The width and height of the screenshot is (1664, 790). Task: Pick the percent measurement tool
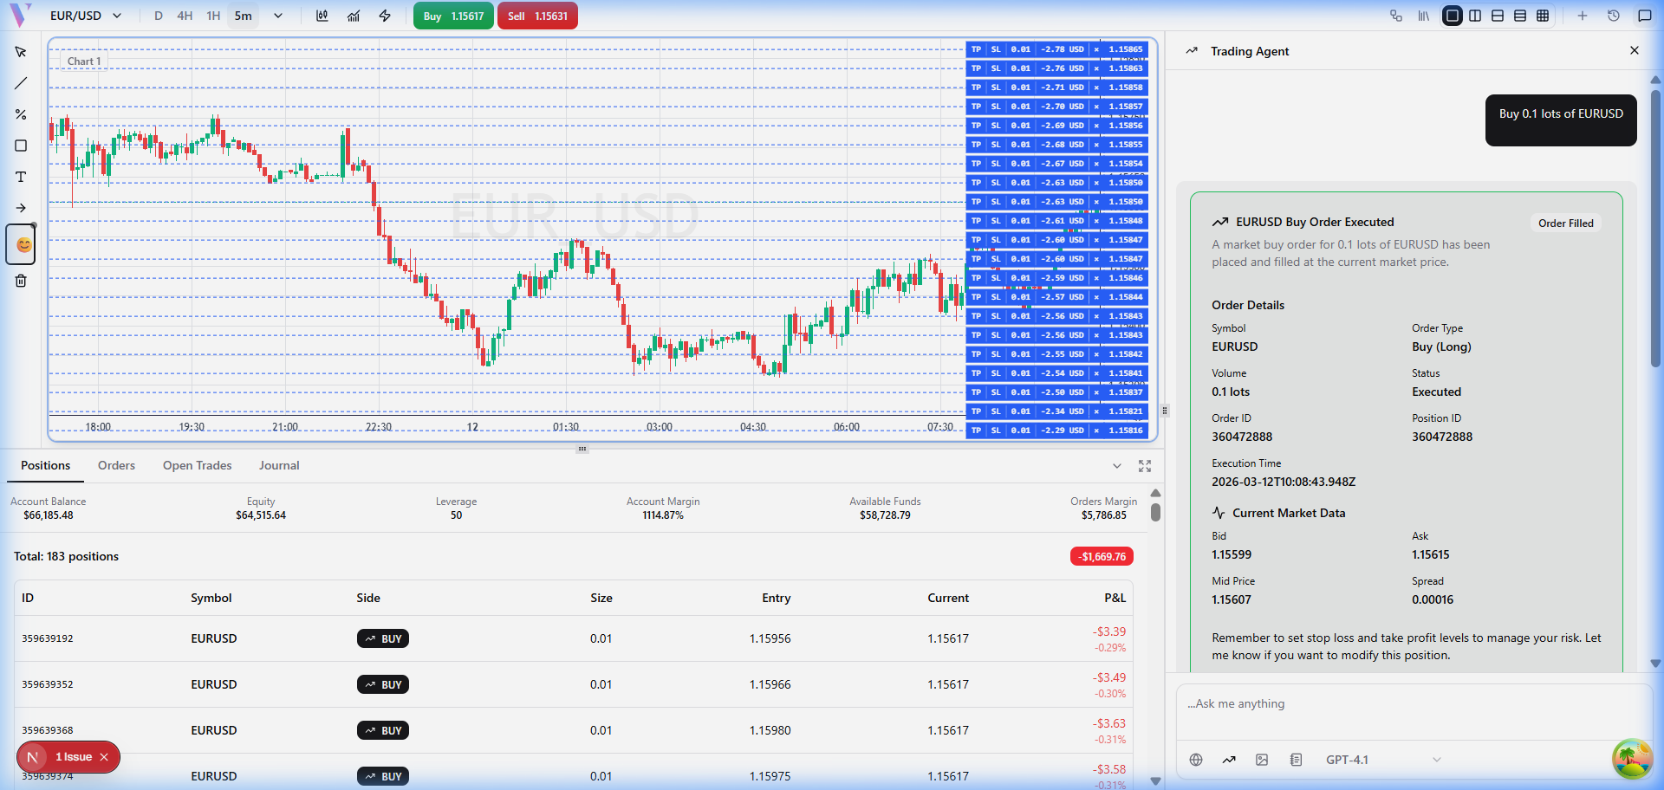(x=21, y=114)
